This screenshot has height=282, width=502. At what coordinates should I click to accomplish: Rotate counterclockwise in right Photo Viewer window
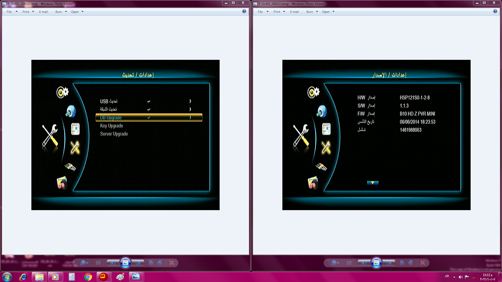point(402,263)
